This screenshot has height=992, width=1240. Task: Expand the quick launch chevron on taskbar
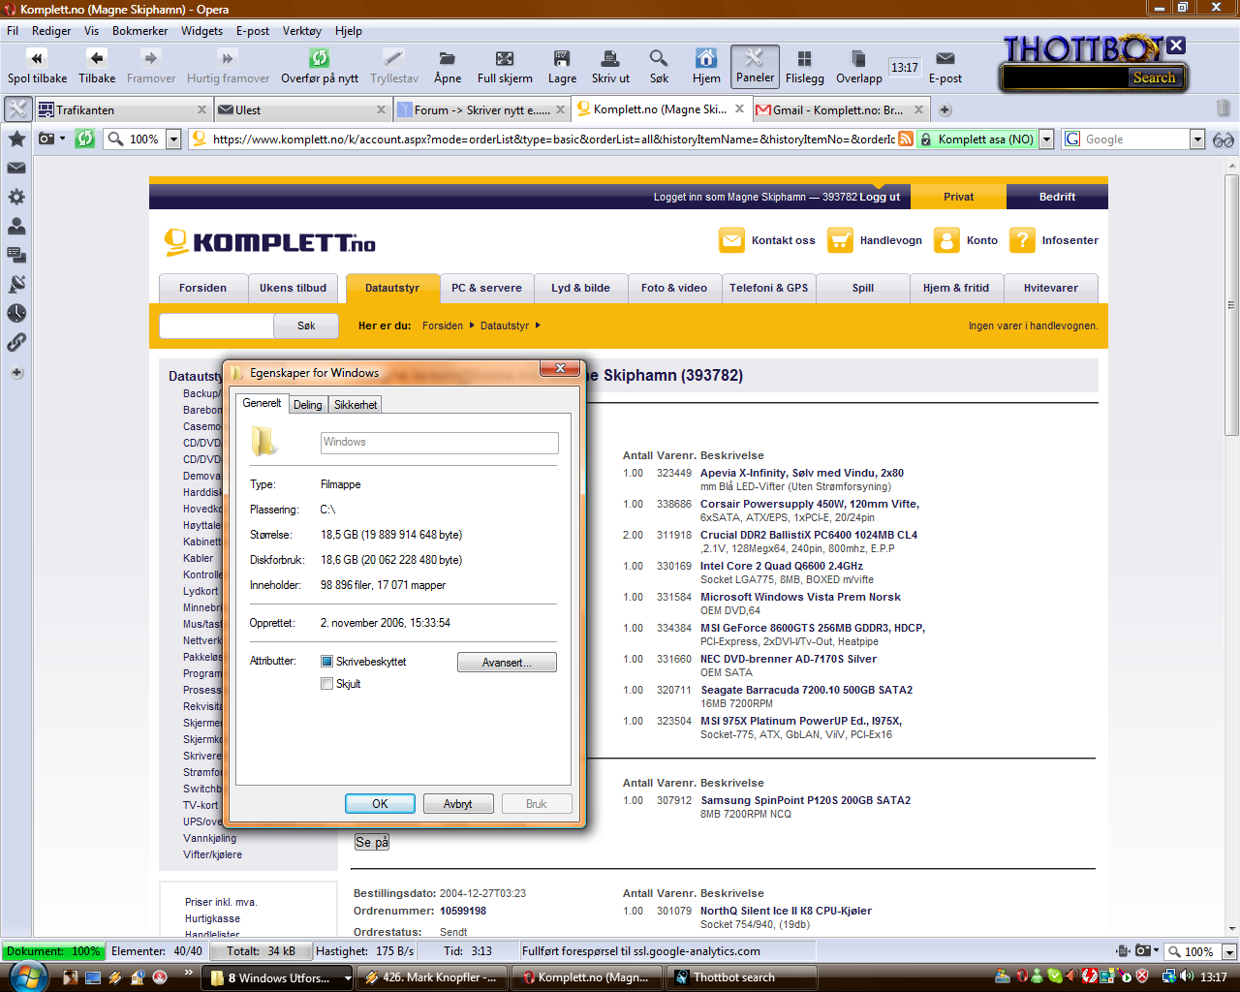click(188, 972)
